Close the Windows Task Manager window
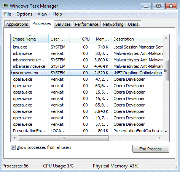Screen dimensions: 180x172 pyautogui.click(x=171, y=6)
